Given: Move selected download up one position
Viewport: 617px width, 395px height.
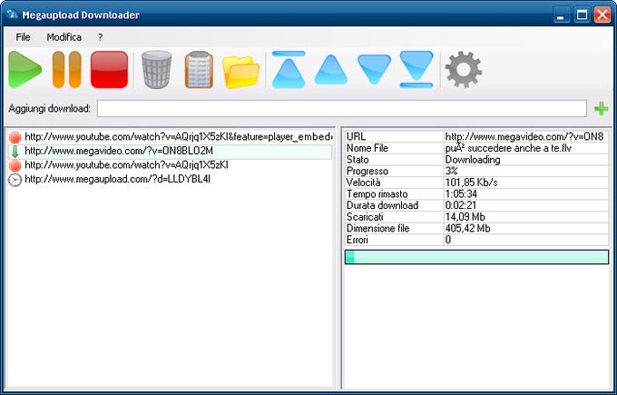Looking at the screenshot, I should pyautogui.click(x=331, y=70).
